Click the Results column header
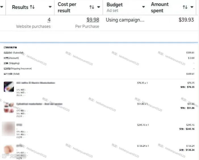Screen dimensions: 199x160 pyautogui.click(x=20, y=7)
